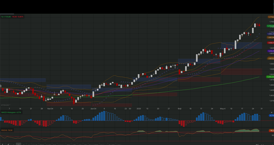Select the last red candlestick on chart
Viewport: 274px width, 145px height.
(x=259, y=25)
